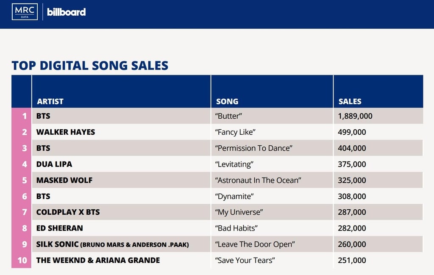Select the "Fancy Like" song title
The height and width of the screenshot is (275, 434).
click(235, 132)
